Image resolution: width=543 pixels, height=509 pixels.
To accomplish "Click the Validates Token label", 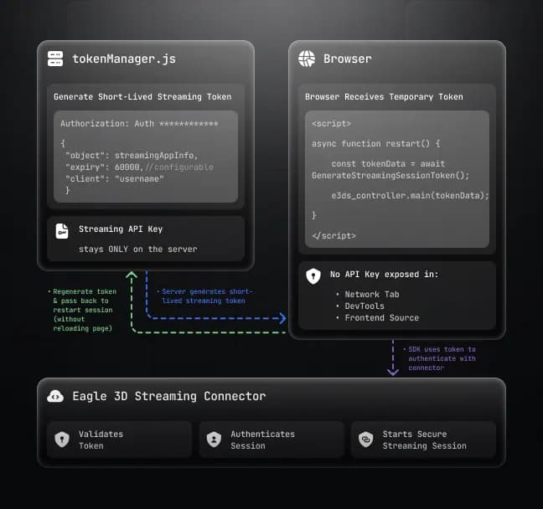I will point(101,440).
